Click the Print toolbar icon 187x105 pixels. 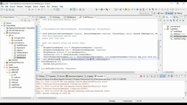[x=13, y=10]
